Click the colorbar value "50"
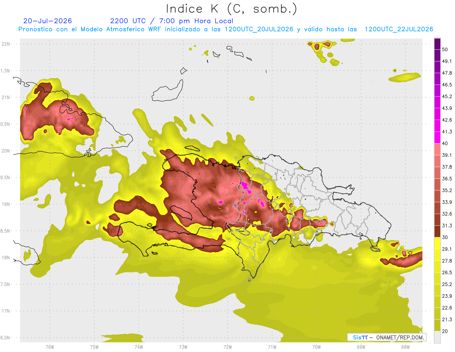 446,50
